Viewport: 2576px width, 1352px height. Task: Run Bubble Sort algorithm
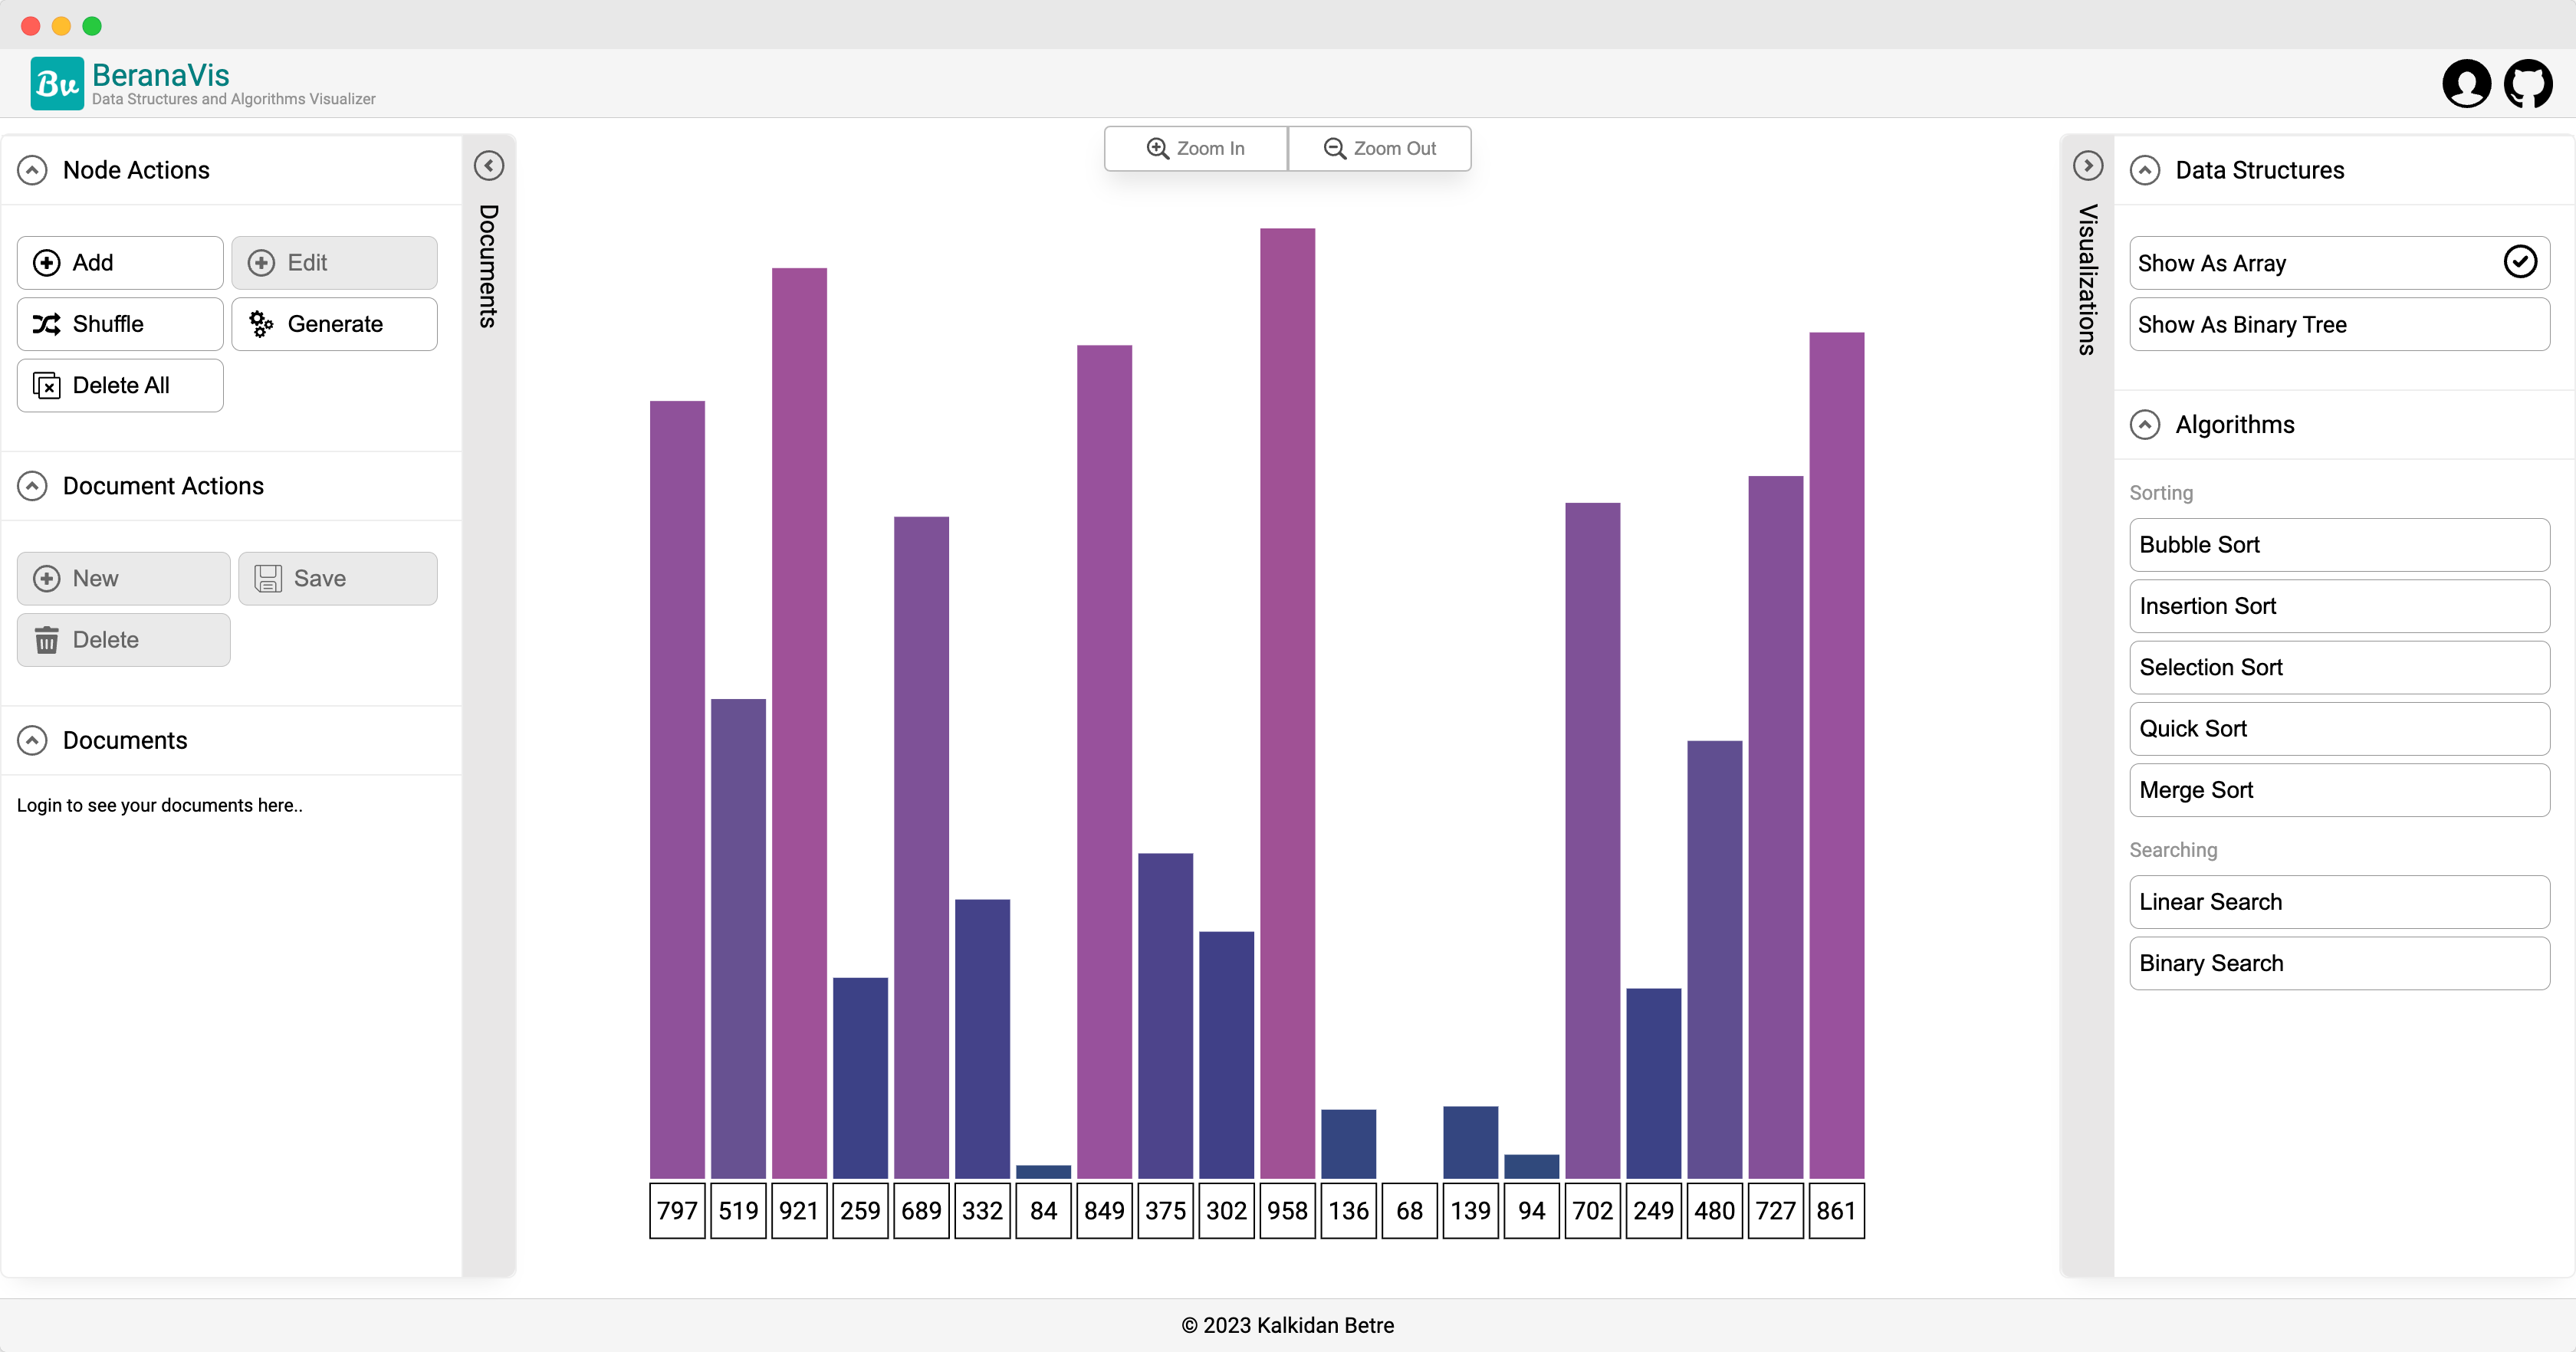(2339, 545)
